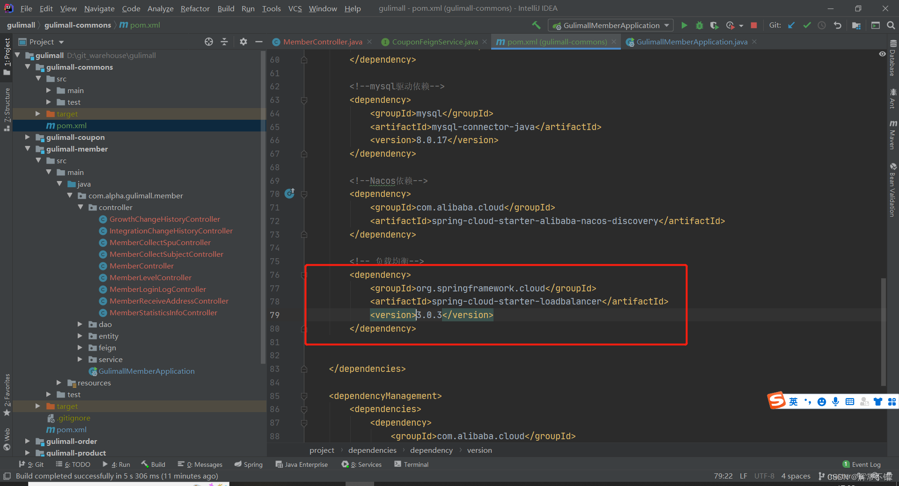Toggle a code folding marker near line 70
Image resolution: width=899 pixels, height=486 pixels.
304,194
